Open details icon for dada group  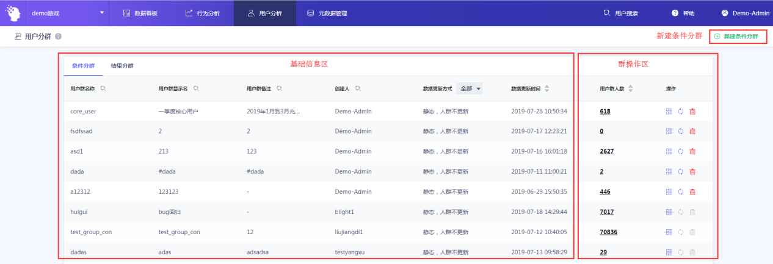click(x=669, y=171)
